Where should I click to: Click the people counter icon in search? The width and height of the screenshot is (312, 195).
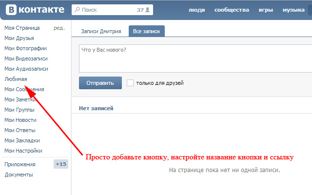147,10
